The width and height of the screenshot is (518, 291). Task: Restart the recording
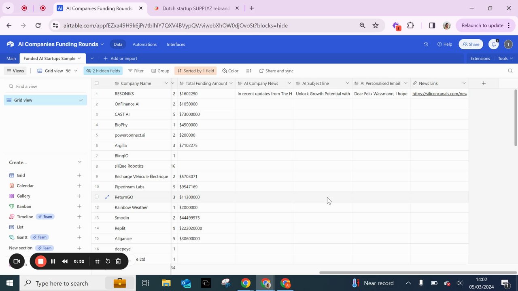(108, 261)
